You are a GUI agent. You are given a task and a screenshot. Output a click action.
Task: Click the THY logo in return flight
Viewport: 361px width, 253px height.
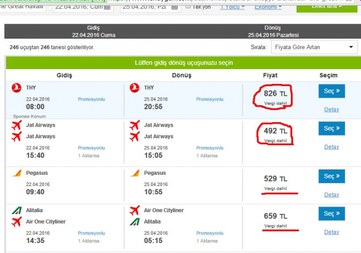tap(135, 88)
